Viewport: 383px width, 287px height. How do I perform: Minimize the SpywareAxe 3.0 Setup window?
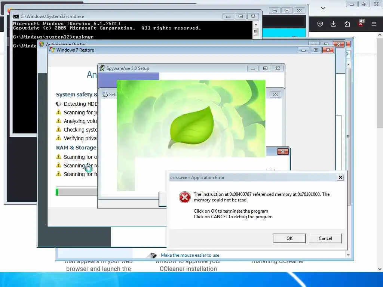click(253, 68)
